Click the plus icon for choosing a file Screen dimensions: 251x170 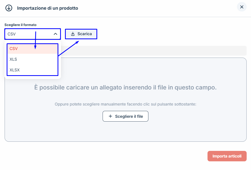(111, 116)
